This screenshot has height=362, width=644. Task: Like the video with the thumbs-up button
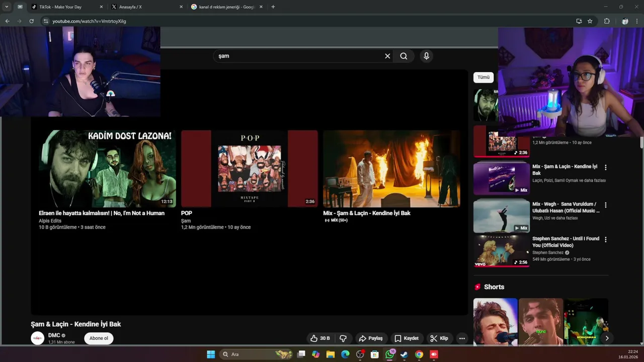[320, 338]
